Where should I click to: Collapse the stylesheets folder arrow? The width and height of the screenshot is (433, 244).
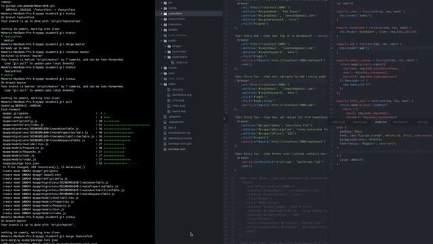pos(165,57)
